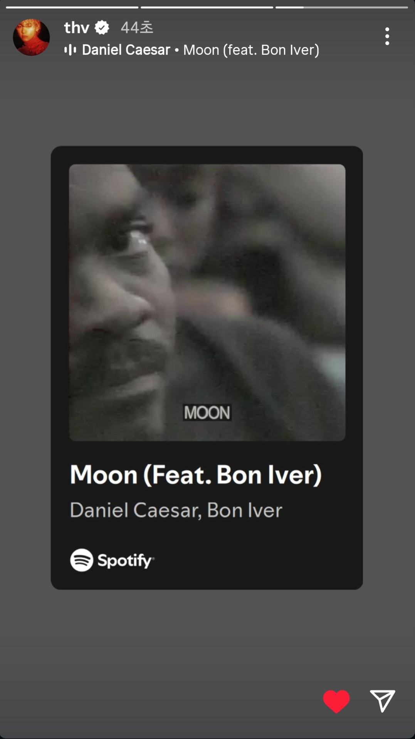
Task: Jump to the second story progress segment
Action: point(207,7)
